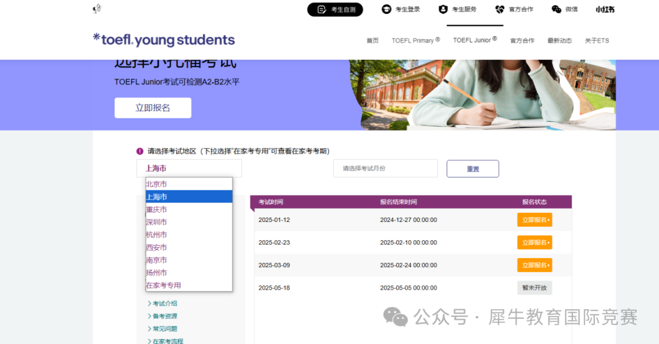Click the 2025-02-10 00:00:00 deadline cell
659x344 pixels.
click(408, 242)
